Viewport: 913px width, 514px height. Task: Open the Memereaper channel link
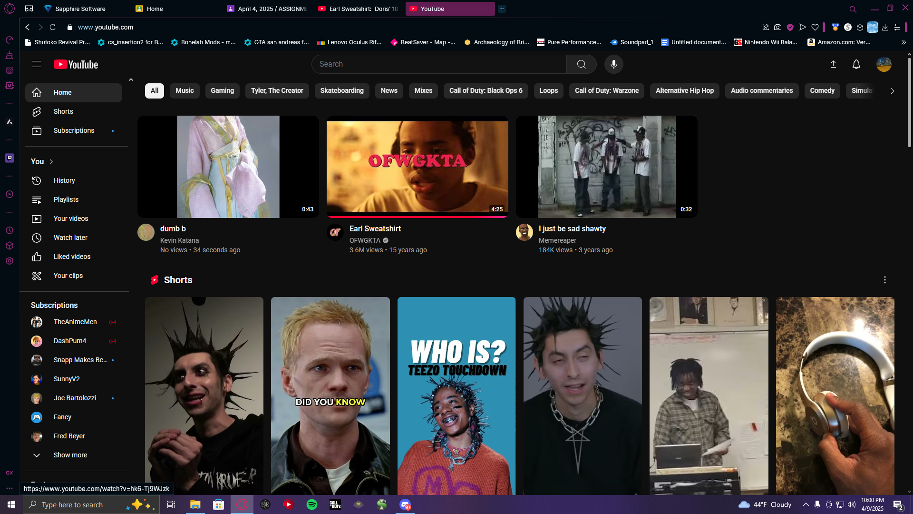click(x=557, y=240)
